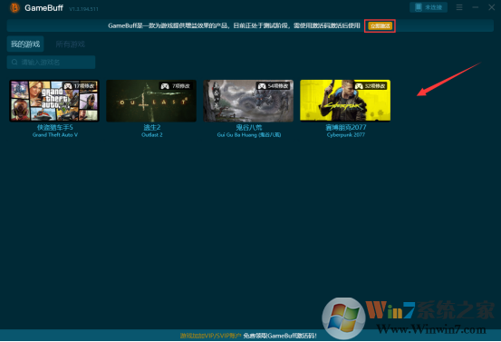This screenshot has height=342, width=501.
Task: Click the gamepad badge on Cyberpunk 2077 card
Action: click(x=359, y=86)
